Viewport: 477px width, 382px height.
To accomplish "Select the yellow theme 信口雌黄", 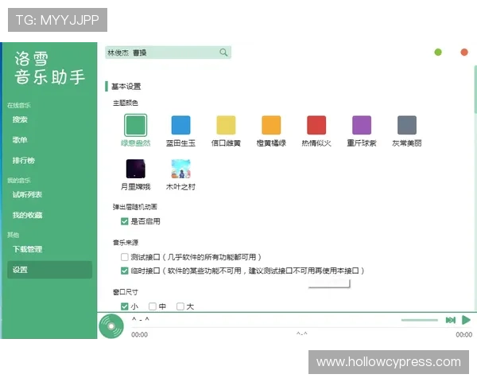I will coord(226,125).
